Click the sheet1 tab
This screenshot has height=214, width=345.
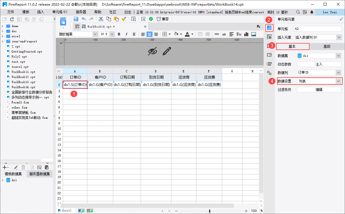65,211
